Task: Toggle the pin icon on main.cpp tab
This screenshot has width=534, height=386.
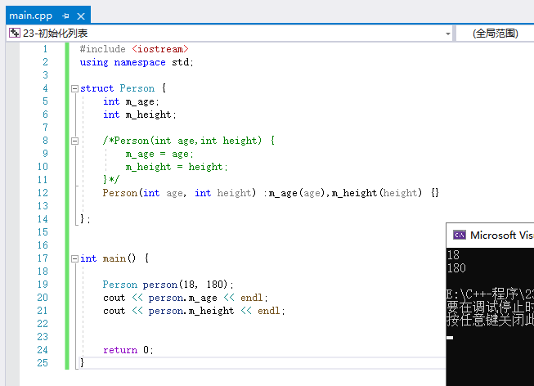Action: pos(65,16)
